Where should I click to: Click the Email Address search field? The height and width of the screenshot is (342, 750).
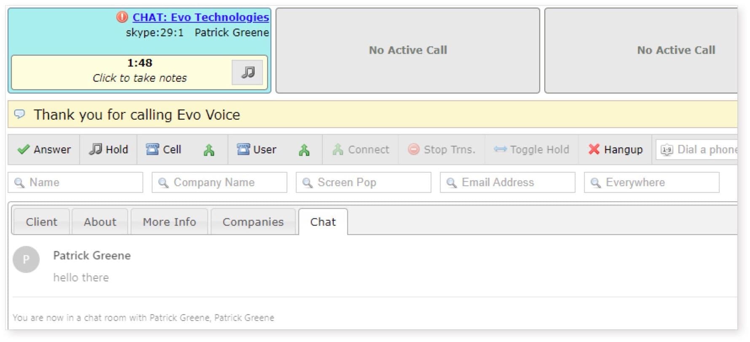coord(508,182)
